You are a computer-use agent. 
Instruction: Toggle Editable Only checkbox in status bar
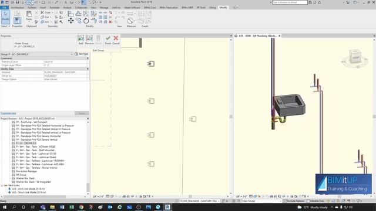[308, 201]
